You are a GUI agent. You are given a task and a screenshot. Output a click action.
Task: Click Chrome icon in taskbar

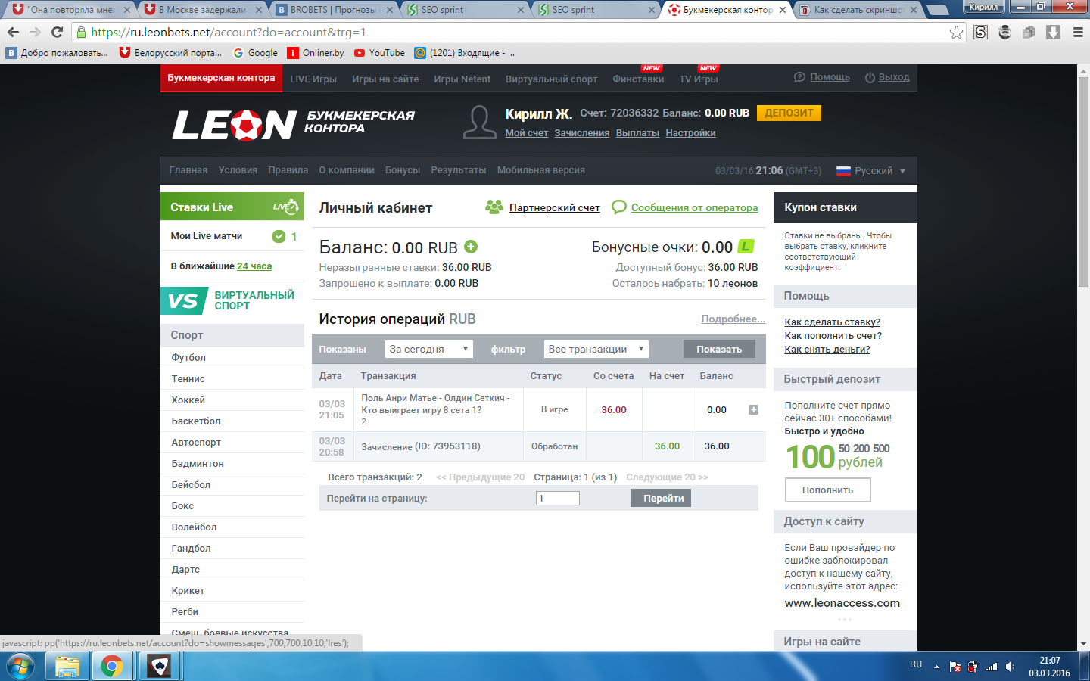(112, 667)
